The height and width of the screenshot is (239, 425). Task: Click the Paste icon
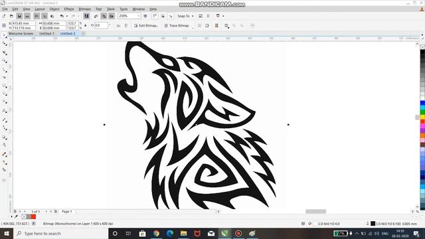click(x=52, y=16)
